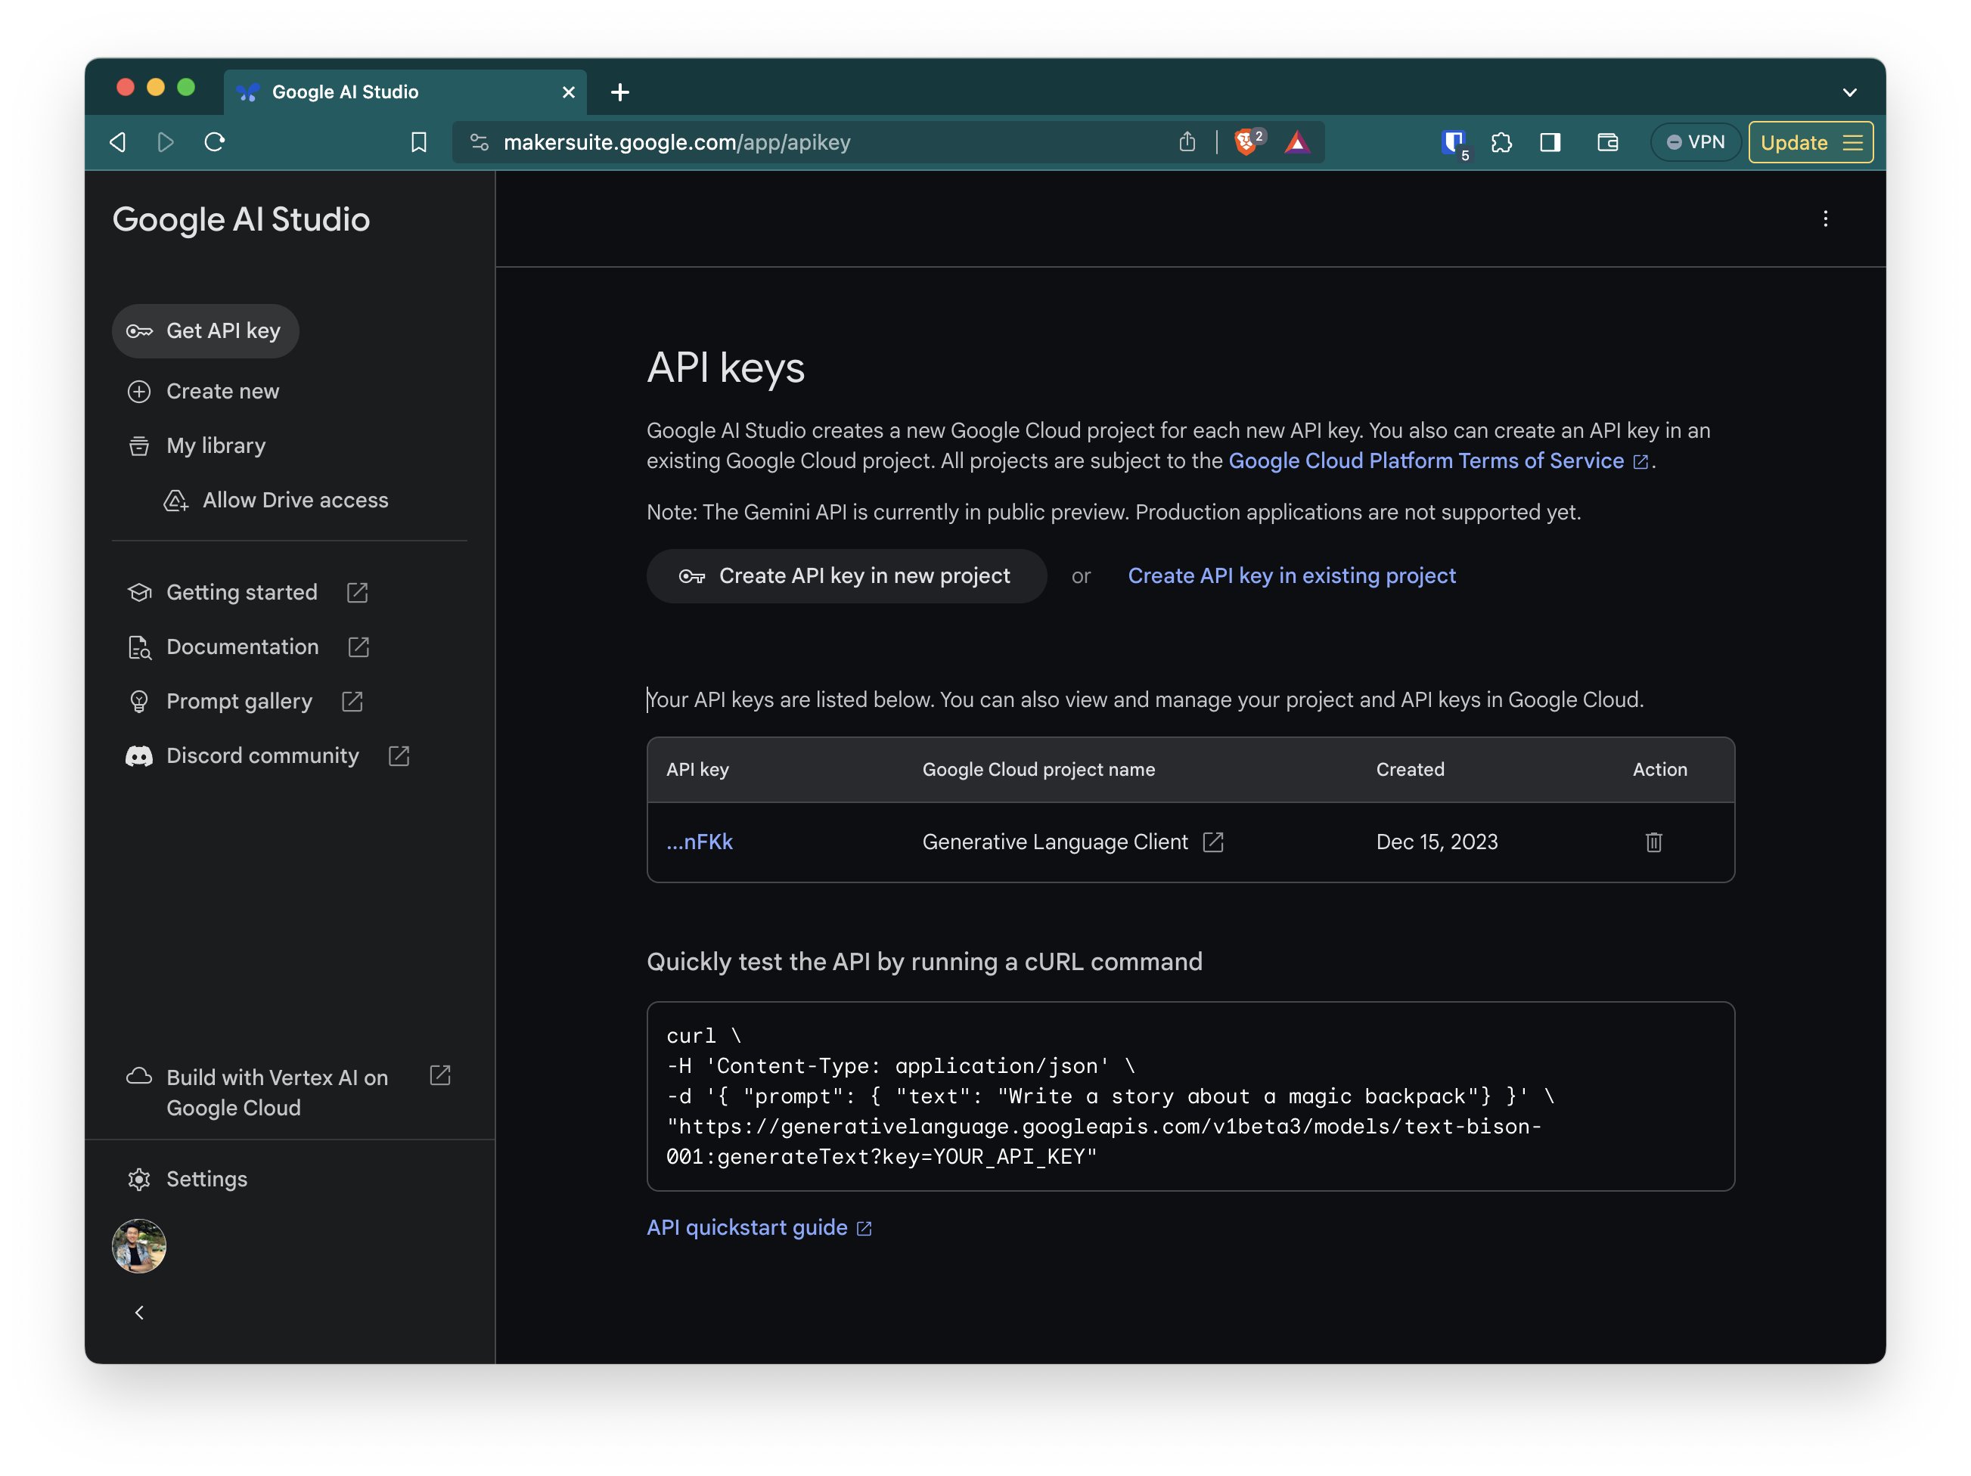Select Get API key in sidebar
The image size is (1971, 1476).
click(x=205, y=331)
